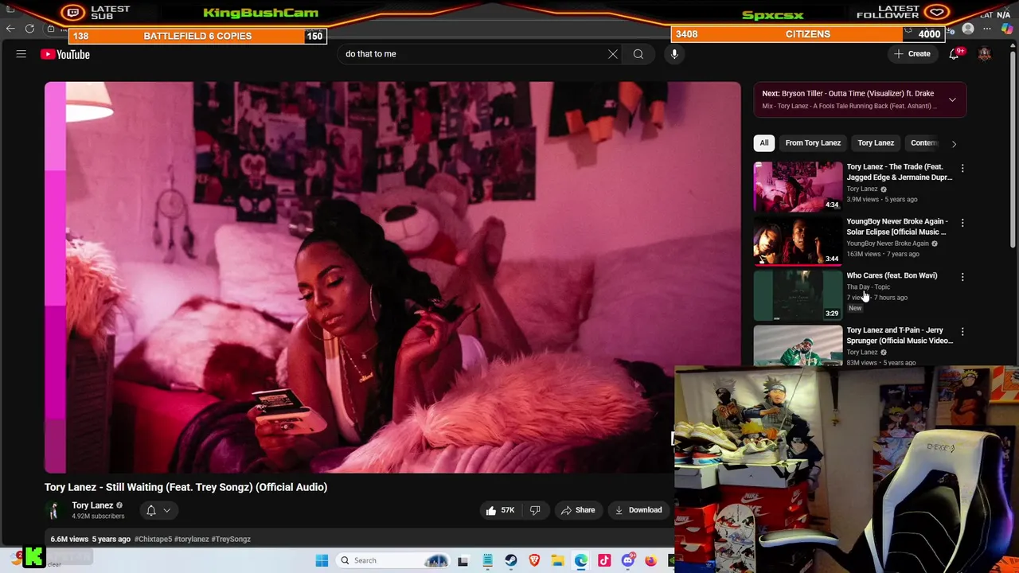Click the #Chixtape5 hashtag
Image resolution: width=1019 pixels, height=573 pixels.
(153, 539)
